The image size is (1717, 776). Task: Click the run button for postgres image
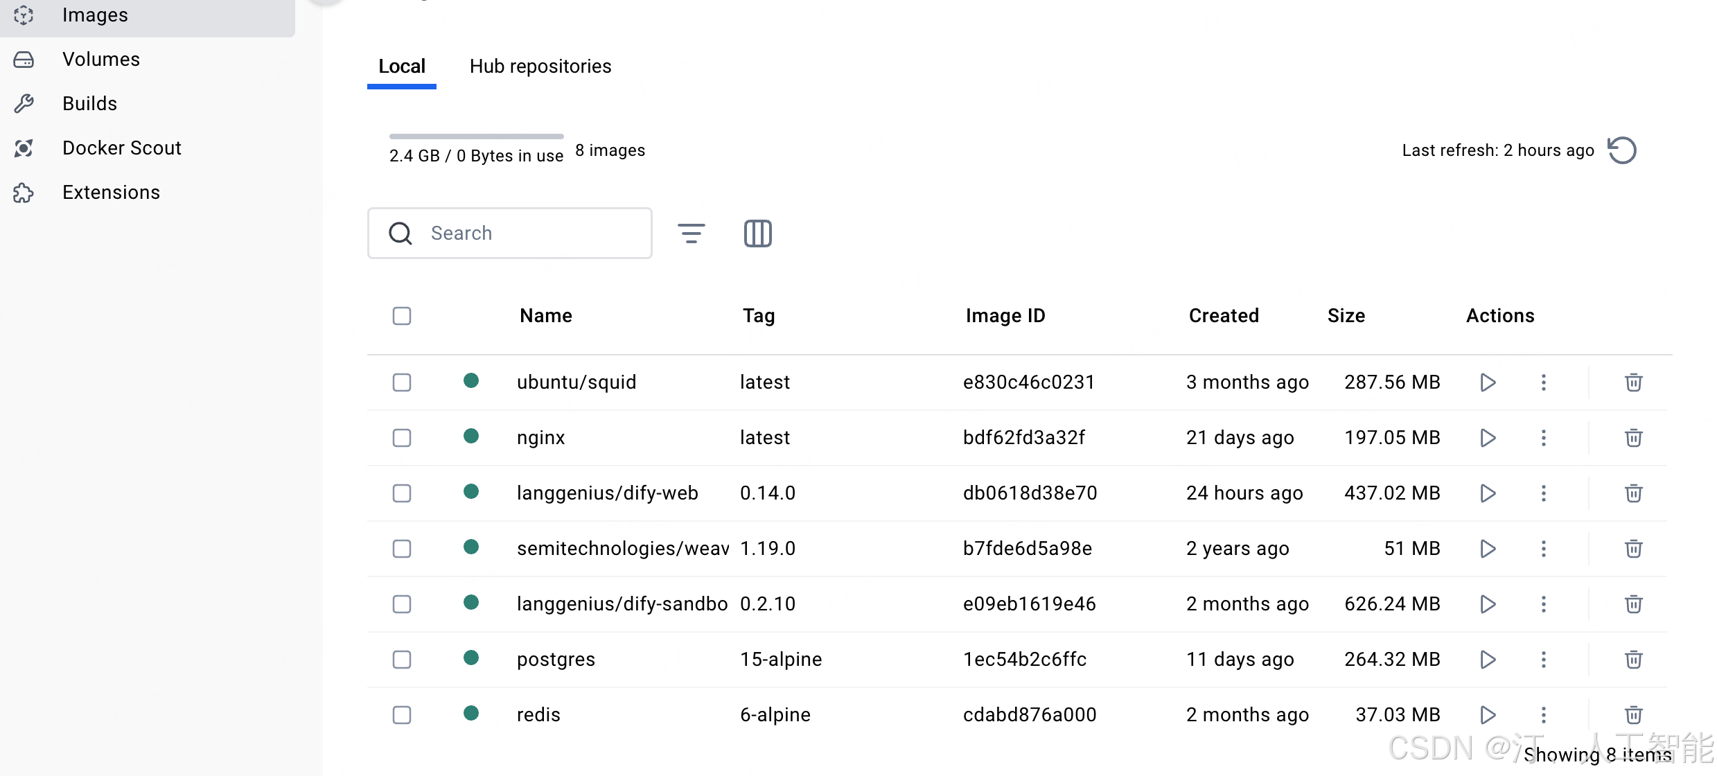tap(1487, 659)
